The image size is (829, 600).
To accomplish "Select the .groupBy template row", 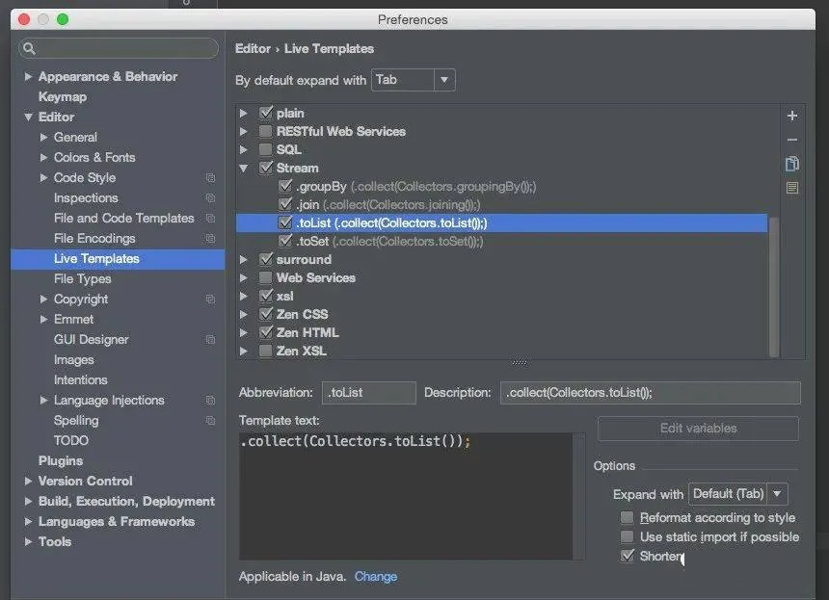I will [x=501, y=186].
